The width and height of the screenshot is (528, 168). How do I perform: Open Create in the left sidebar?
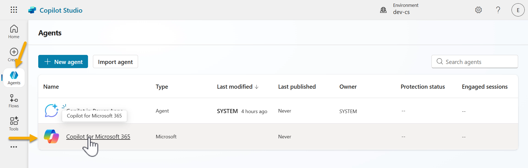click(x=14, y=55)
